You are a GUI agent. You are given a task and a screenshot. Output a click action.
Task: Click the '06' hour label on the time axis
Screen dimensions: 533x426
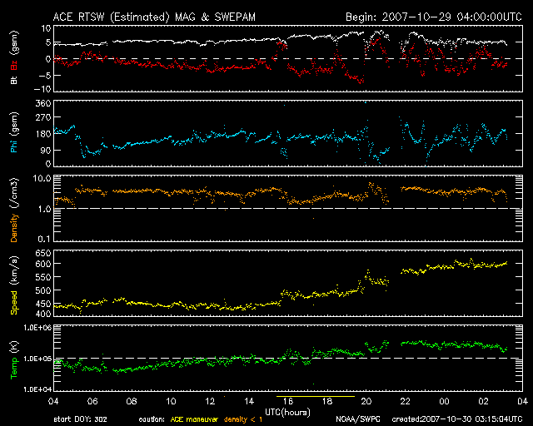tap(92, 401)
